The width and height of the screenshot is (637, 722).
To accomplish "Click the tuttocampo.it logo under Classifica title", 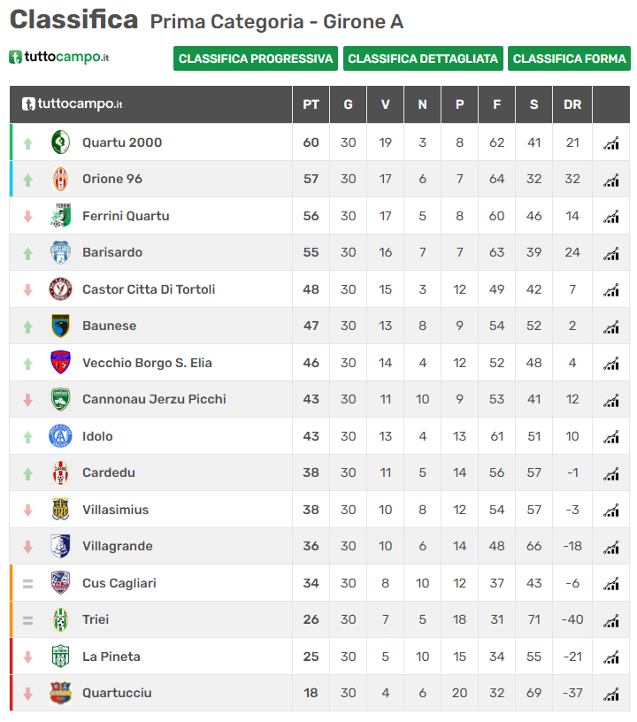I will (59, 58).
